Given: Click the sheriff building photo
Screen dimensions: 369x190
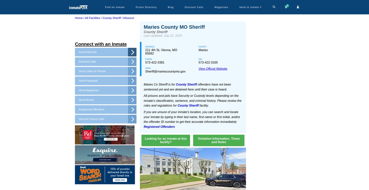Looking at the screenshot, I should click(x=193, y=169).
